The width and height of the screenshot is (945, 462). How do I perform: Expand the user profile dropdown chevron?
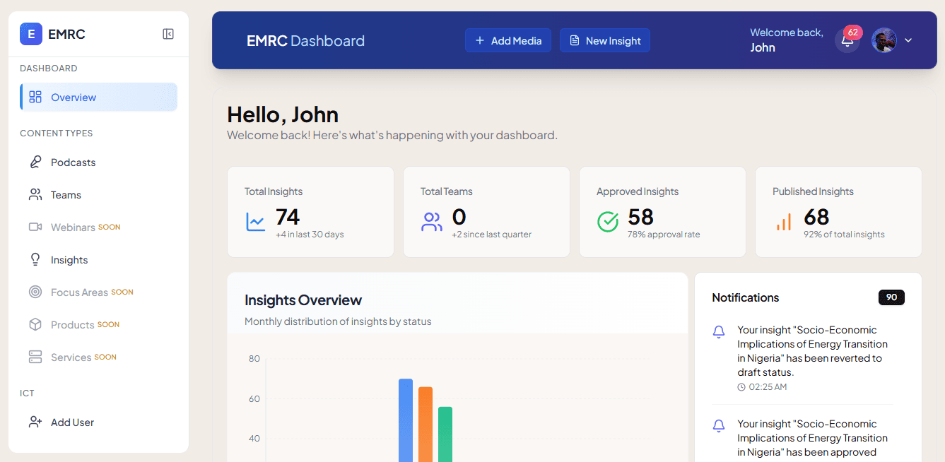(x=909, y=40)
